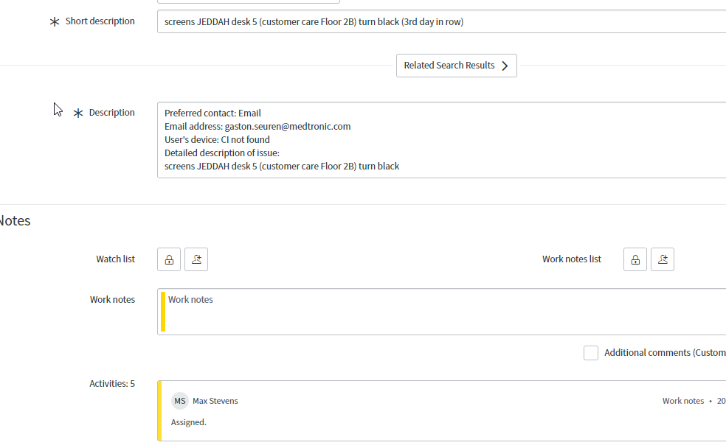The width and height of the screenshot is (726, 448).
Task: Click the Short description field label
Action: (x=100, y=21)
